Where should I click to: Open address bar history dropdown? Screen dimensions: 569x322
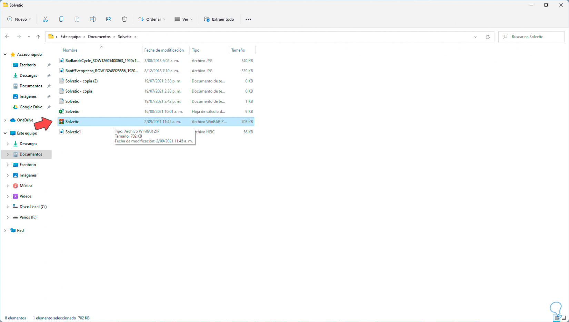click(476, 37)
